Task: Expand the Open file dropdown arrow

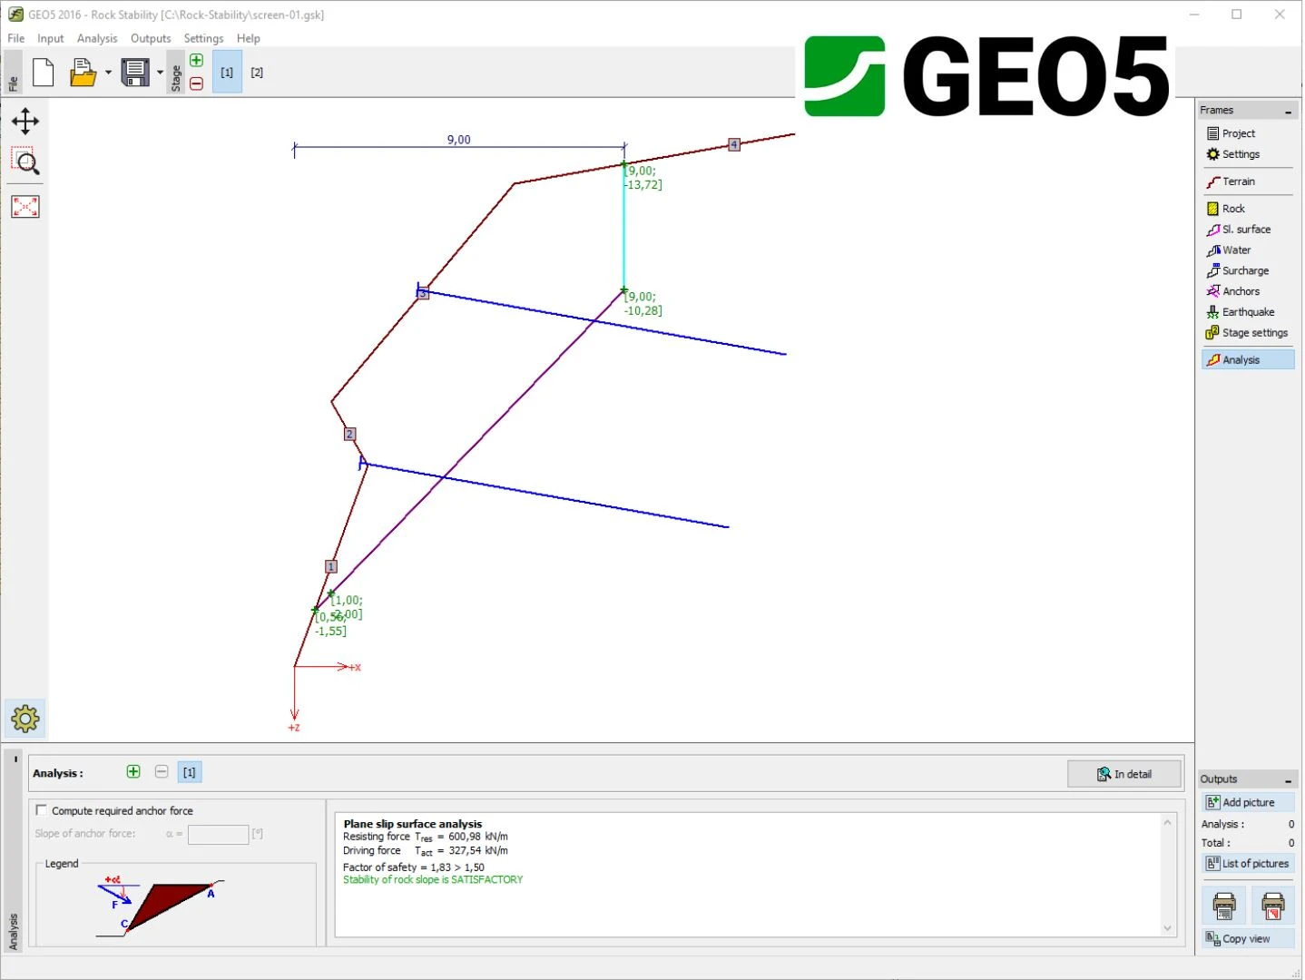Action: click(108, 73)
